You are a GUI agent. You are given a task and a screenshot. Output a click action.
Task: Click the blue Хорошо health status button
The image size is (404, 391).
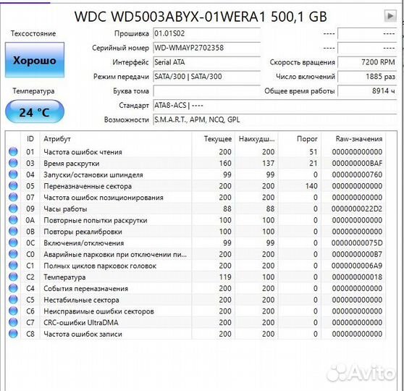(x=35, y=60)
